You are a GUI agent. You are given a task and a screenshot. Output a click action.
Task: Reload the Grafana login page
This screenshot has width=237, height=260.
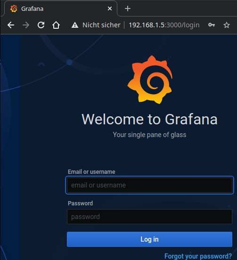click(x=41, y=25)
